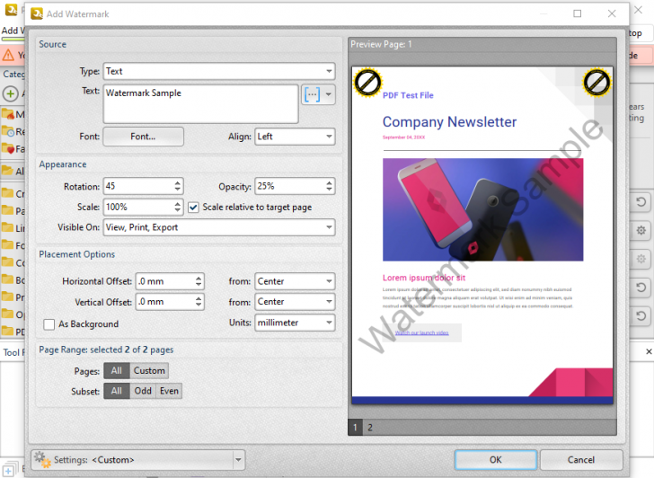Click the top reset arrow icon at right edge

(x=641, y=202)
